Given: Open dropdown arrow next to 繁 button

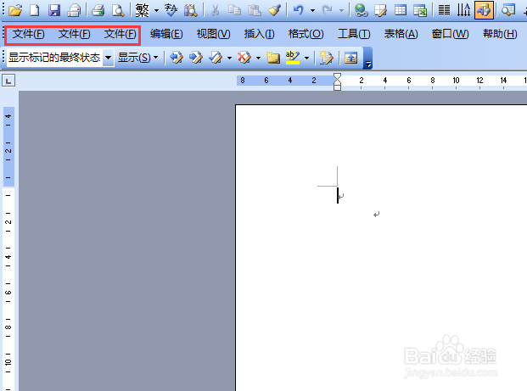Looking at the screenshot, I should pyautogui.click(x=156, y=11).
